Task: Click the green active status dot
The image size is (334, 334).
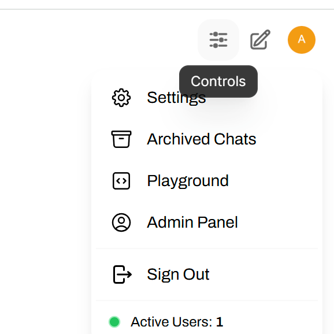Action: coord(114,322)
